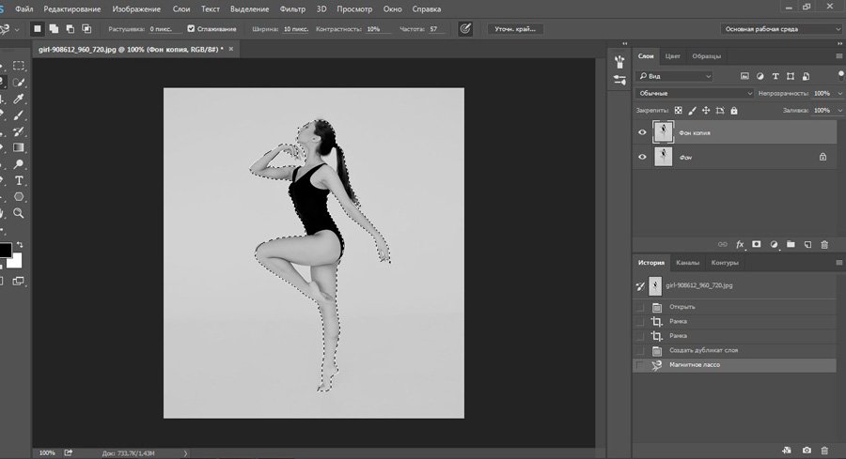This screenshot has height=459, width=846.
Task: Open the Вид layer filter dropdown
Action: point(675,76)
